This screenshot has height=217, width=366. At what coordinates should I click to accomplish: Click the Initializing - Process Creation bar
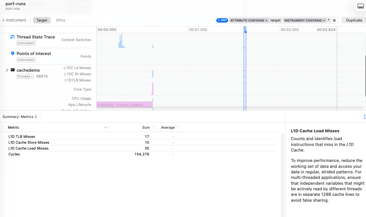click(124, 105)
